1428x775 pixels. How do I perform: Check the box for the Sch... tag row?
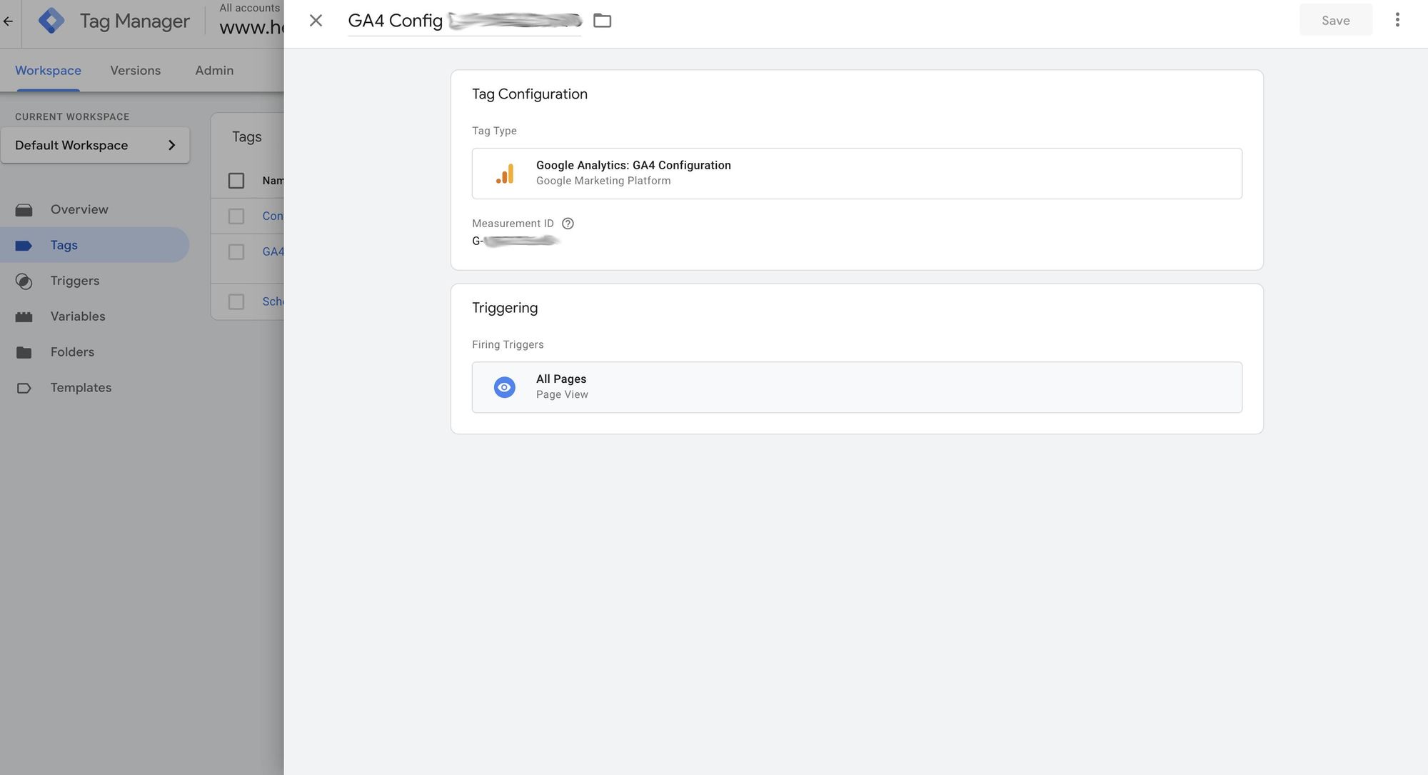pyautogui.click(x=236, y=302)
